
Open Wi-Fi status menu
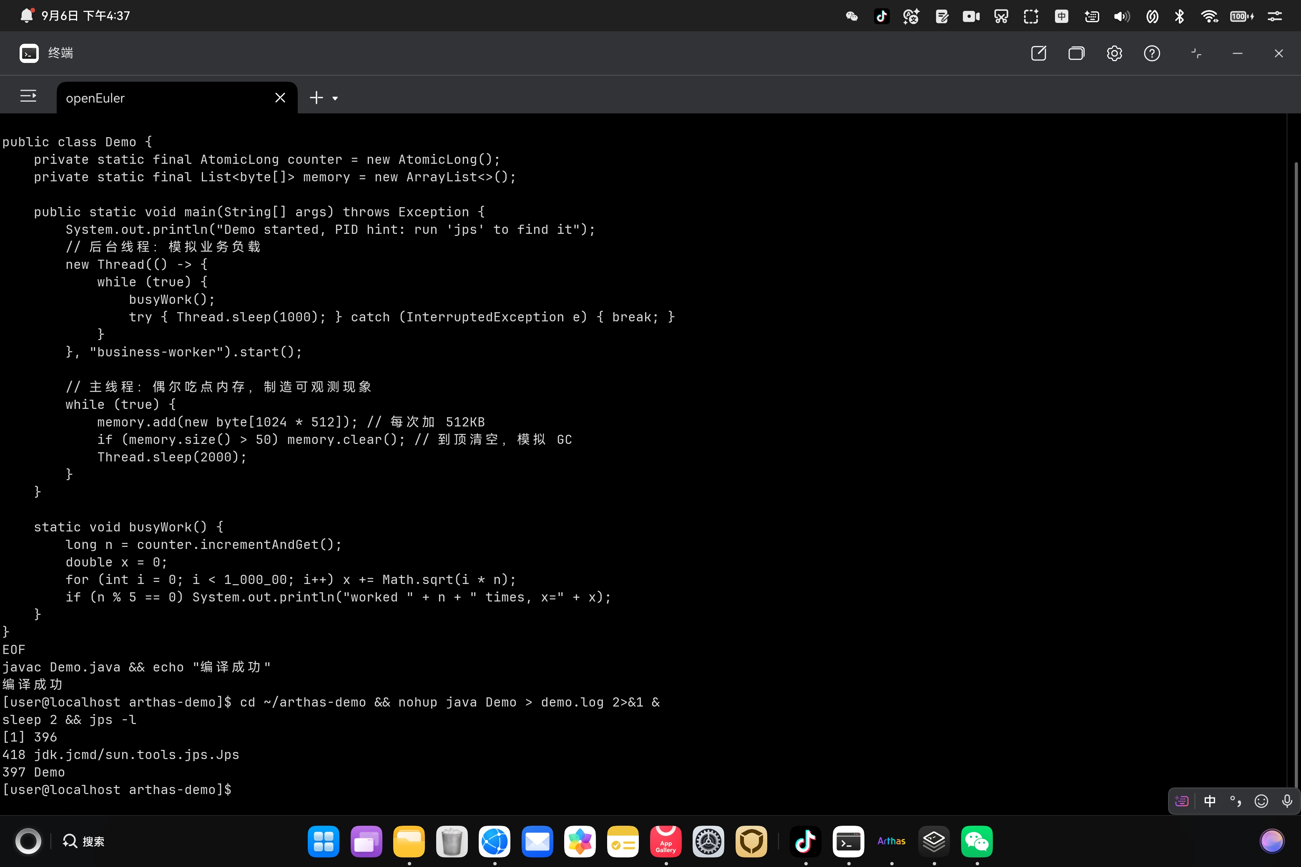(x=1210, y=16)
